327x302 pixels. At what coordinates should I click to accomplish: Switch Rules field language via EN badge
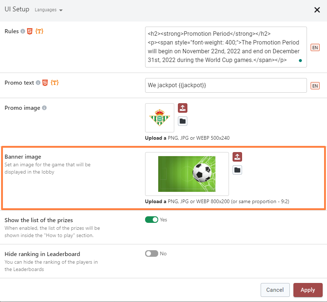click(315, 47)
